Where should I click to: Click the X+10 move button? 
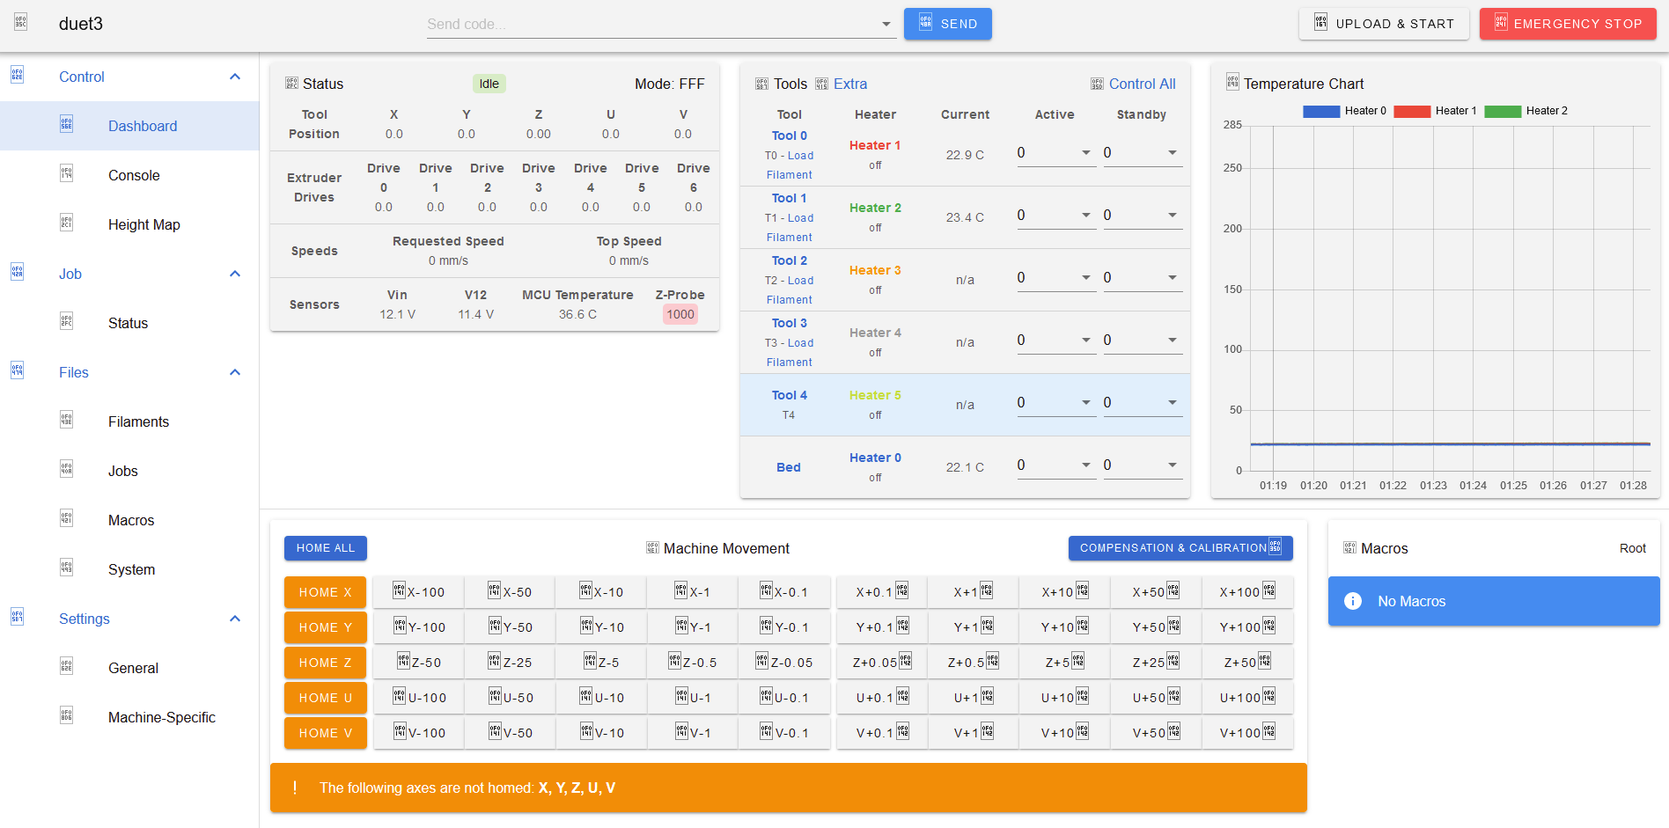pyautogui.click(x=1063, y=592)
